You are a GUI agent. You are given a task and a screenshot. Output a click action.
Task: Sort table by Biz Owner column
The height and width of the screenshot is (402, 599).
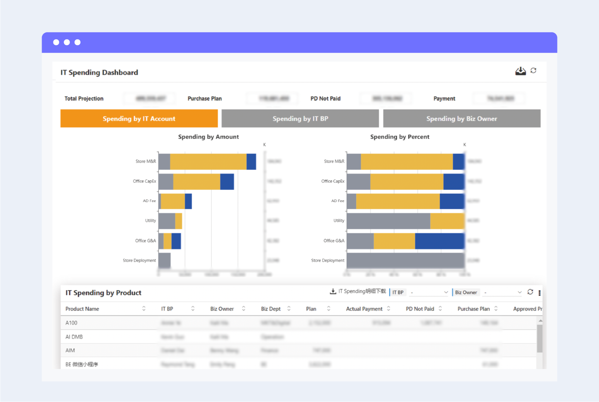(x=244, y=309)
